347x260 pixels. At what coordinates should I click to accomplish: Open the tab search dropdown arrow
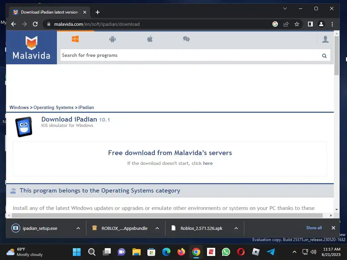click(x=285, y=8)
